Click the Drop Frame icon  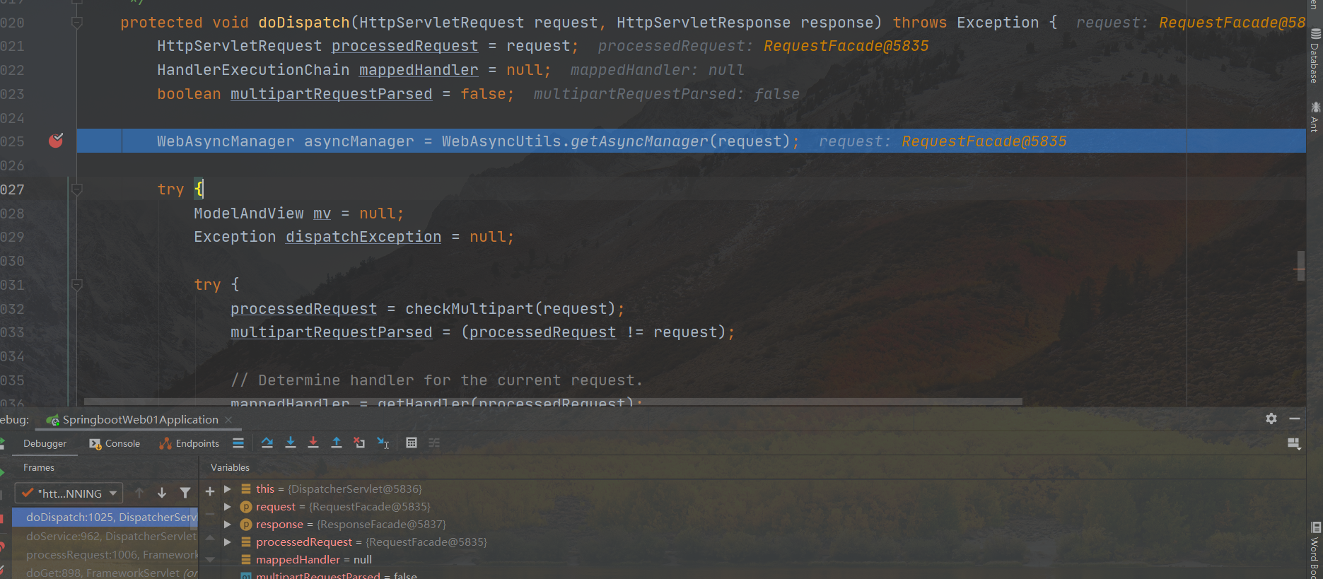pyautogui.click(x=359, y=443)
